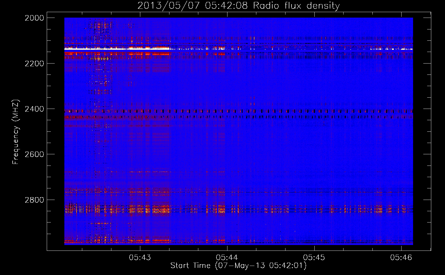The image size is (445, 275).
Task: Select the 2200 frequency axis label
Action: point(34,64)
